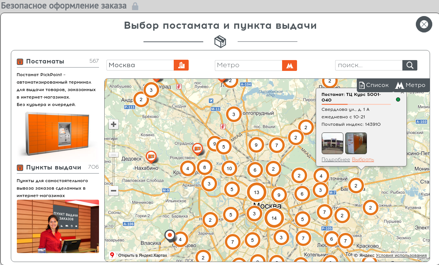The height and width of the screenshot is (265, 439).
Task: Zoom out the map with minus button
Action: click(x=114, y=191)
